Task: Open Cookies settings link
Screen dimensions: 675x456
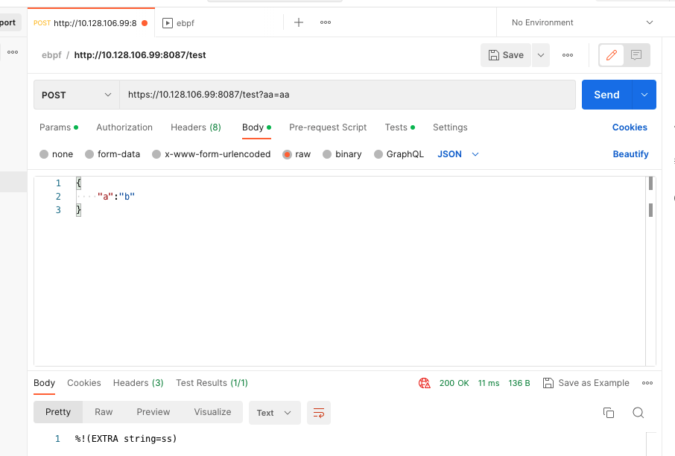Action: [630, 127]
